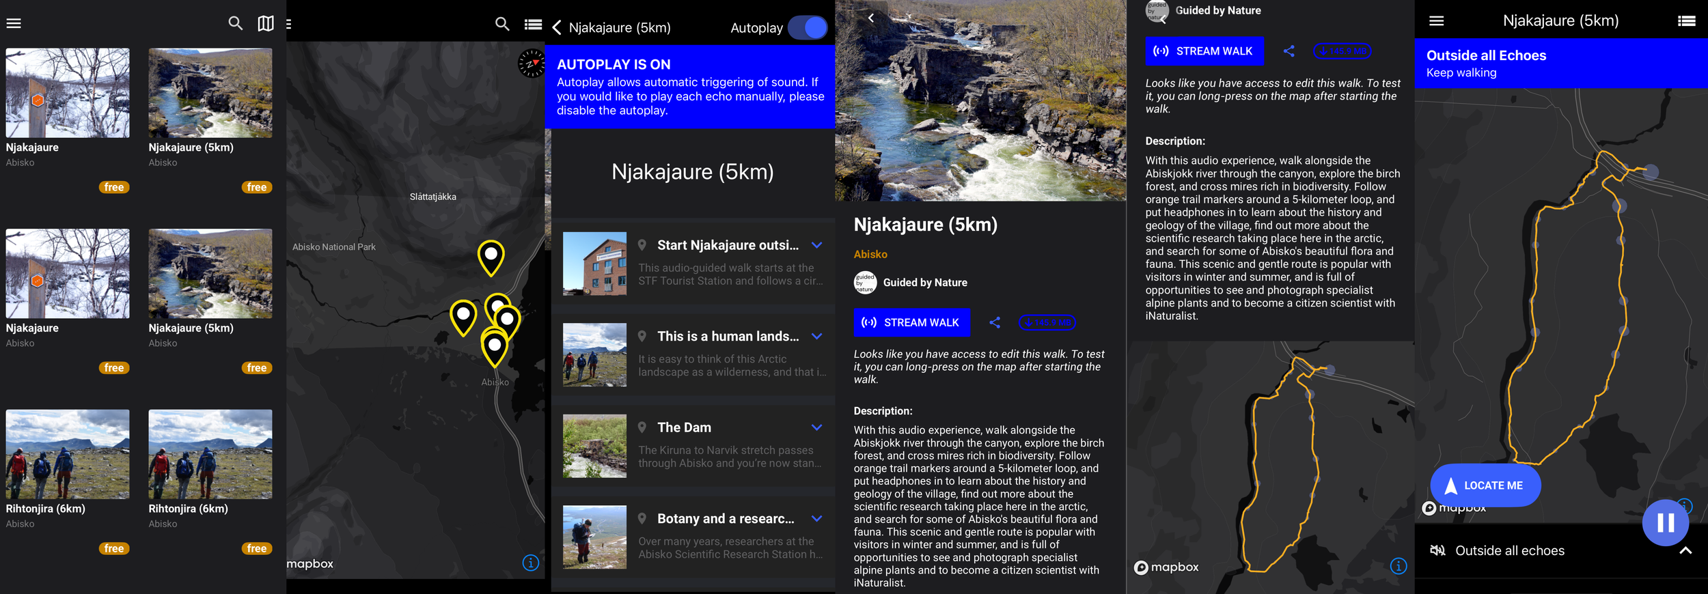
Task: Select the northernmost yellow map pin
Action: coord(491,257)
